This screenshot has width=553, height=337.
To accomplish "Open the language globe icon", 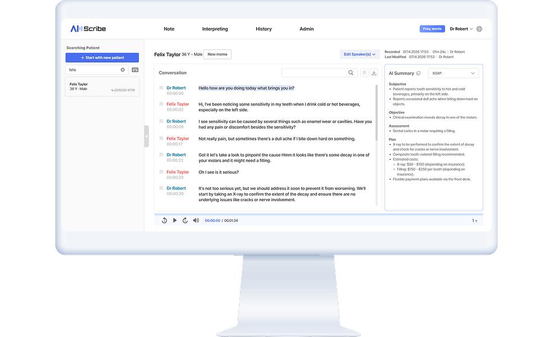I will pyautogui.click(x=479, y=29).
